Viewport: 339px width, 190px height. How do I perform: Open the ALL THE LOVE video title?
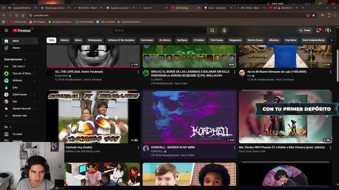click(x=79, y=72)
